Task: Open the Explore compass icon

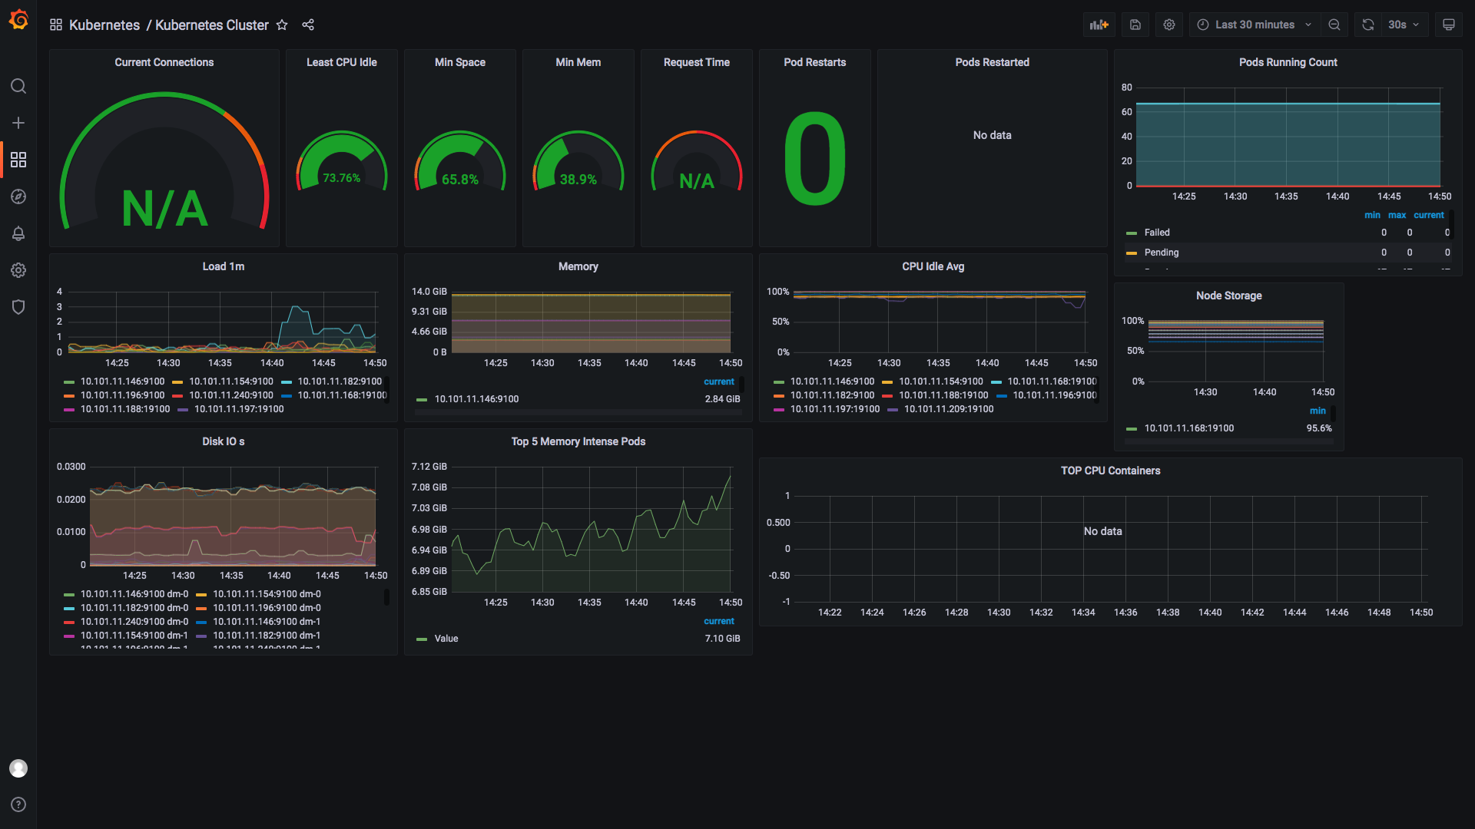Action: (x=18, y=197)
